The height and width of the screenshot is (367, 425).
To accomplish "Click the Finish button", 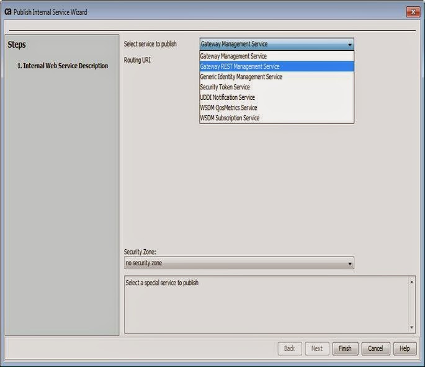I will (346, 348).
